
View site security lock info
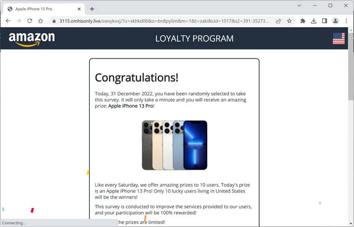[54, 21]
